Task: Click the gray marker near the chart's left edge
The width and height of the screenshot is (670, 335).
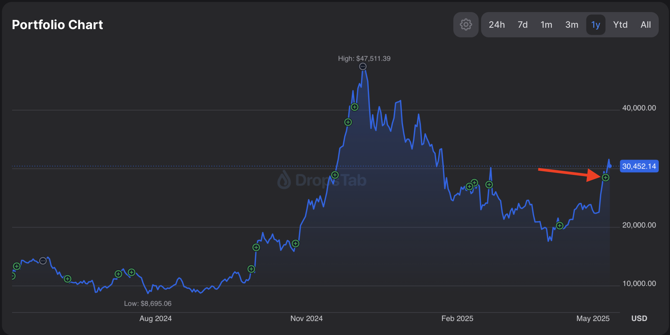Action: coord(43,261)
